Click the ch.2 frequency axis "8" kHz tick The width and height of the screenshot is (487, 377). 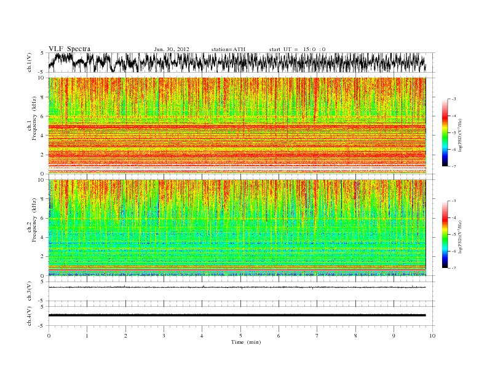pos(42,199)
